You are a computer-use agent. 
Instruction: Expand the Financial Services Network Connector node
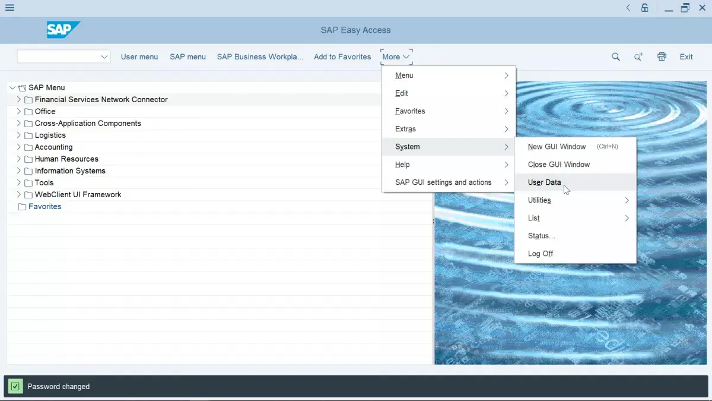pos(19,99)
